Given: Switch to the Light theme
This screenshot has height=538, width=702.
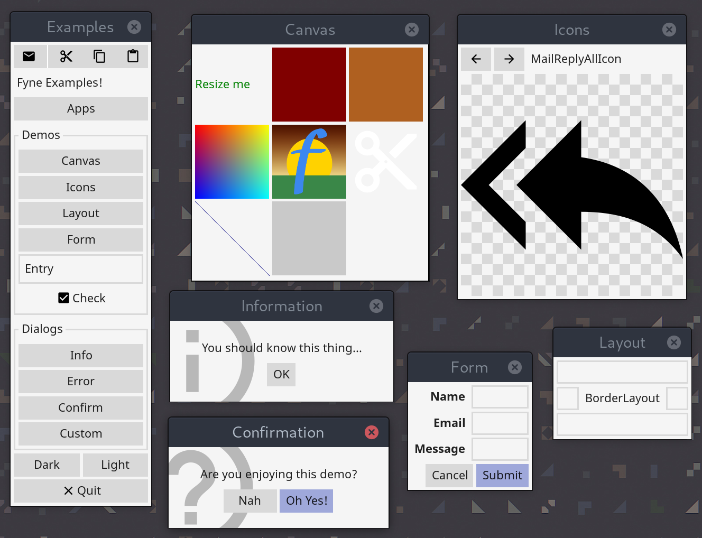Looking at the screenshot, I should click(115, 465).
